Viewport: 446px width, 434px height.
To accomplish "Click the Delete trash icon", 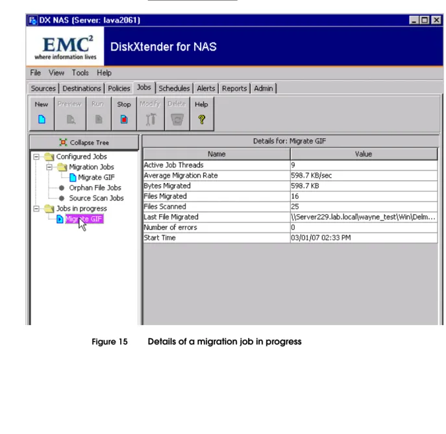I will click(x=177, y=119).
